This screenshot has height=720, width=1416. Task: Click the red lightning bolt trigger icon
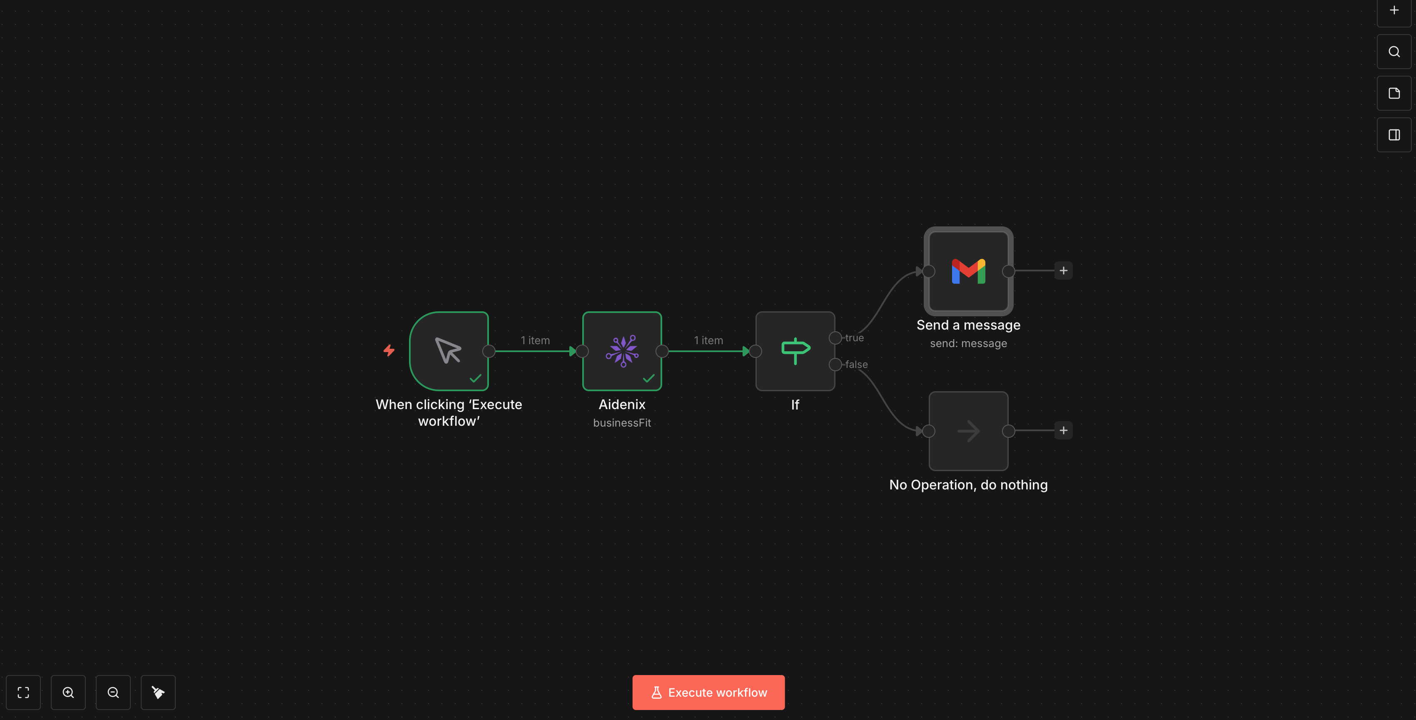(389, 350)
